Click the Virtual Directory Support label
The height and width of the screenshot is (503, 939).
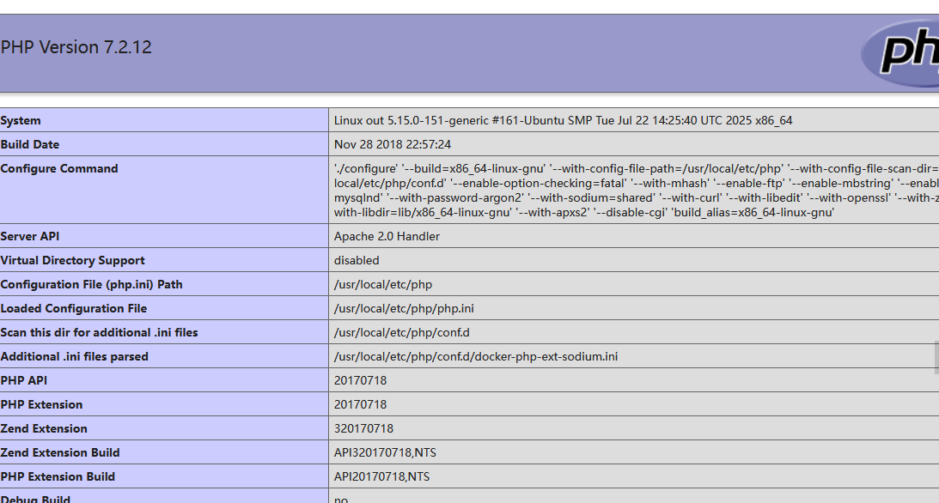pos(72,260)
